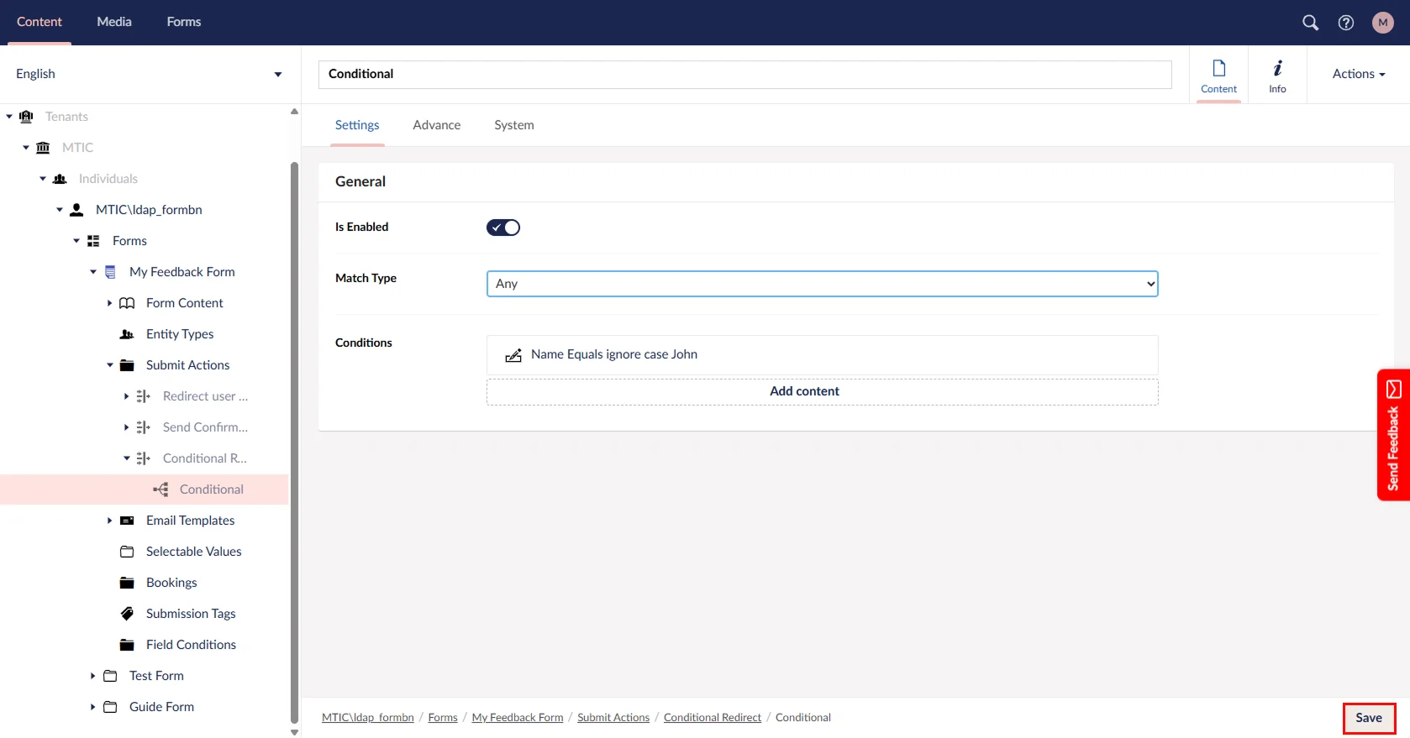The width and height of the screenshot is (1410, 738).
Task: Open the Media section
Action: click(114, 22)
